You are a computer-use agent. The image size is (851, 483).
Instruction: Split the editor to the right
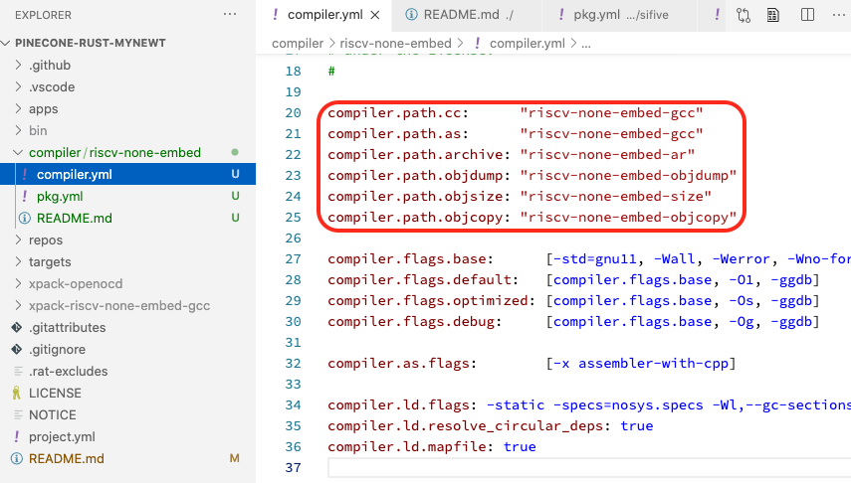(x=807, y=15)
